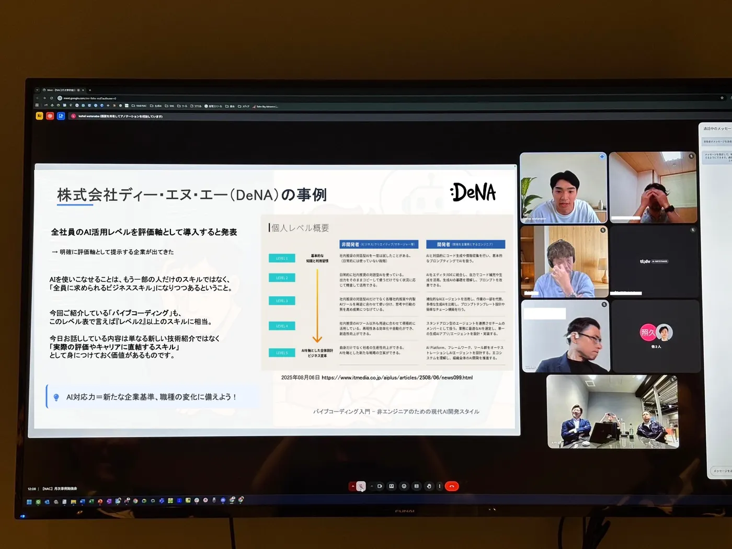Click the itmedia article URL link

click(x=397, y=378)
